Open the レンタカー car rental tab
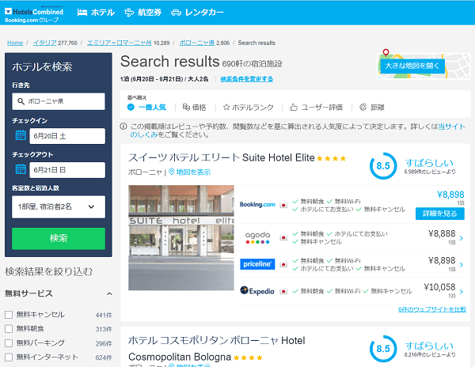This screenshot has width=475, height=367. [197, 13]
